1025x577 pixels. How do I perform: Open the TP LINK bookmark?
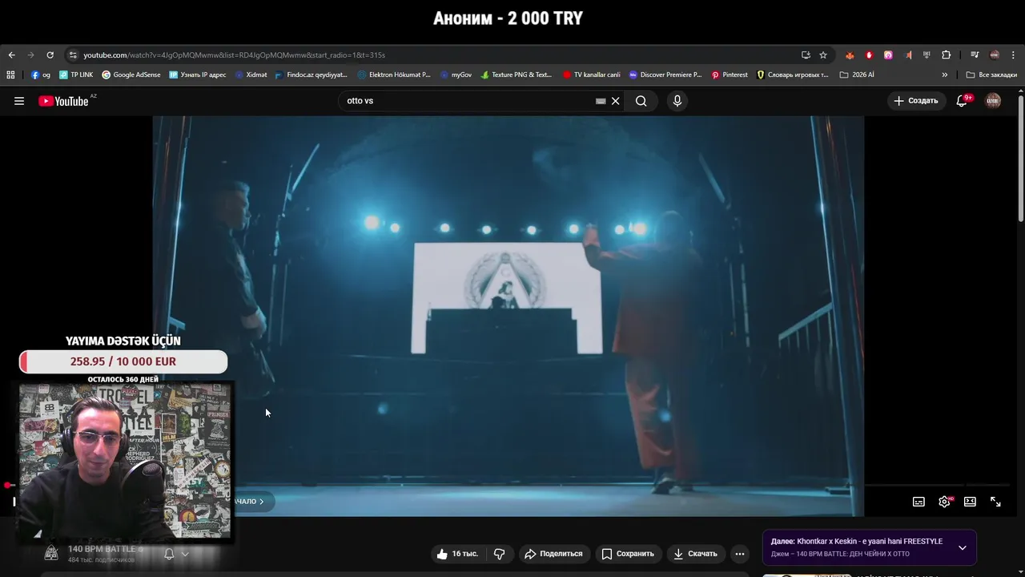point(76,75)
